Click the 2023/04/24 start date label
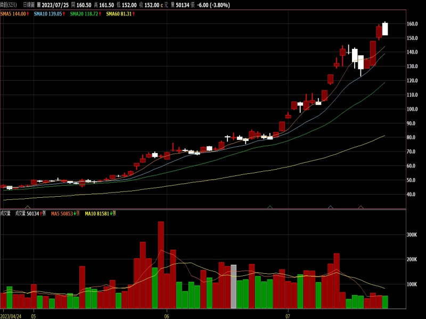 click(12, 314)
